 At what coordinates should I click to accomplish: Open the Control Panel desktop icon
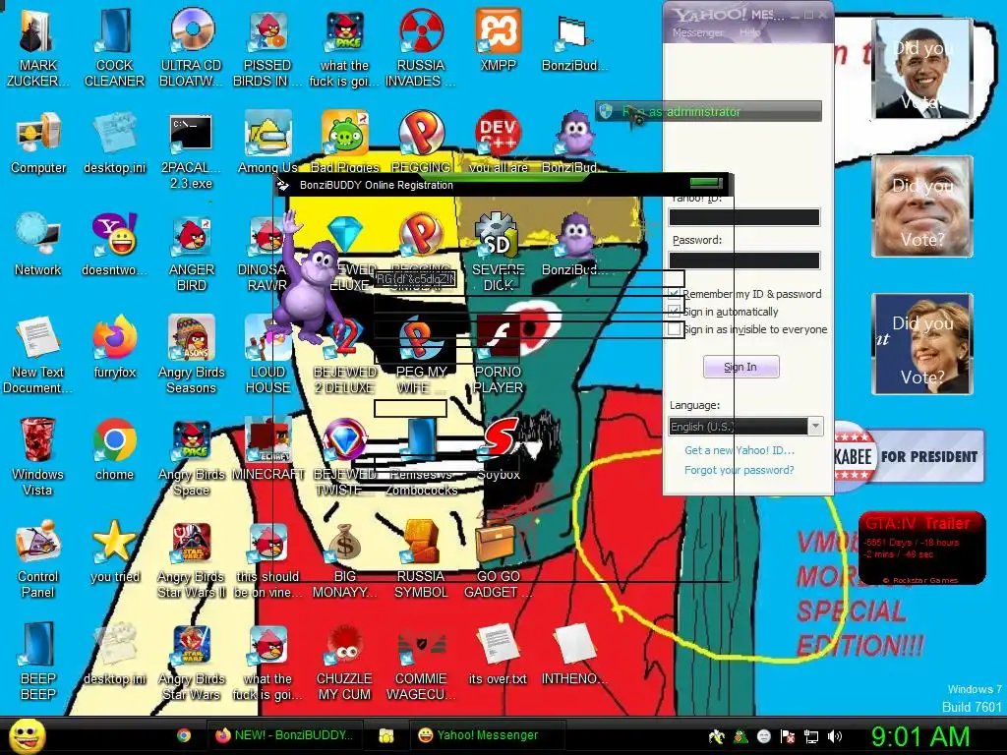pos(38,559)
